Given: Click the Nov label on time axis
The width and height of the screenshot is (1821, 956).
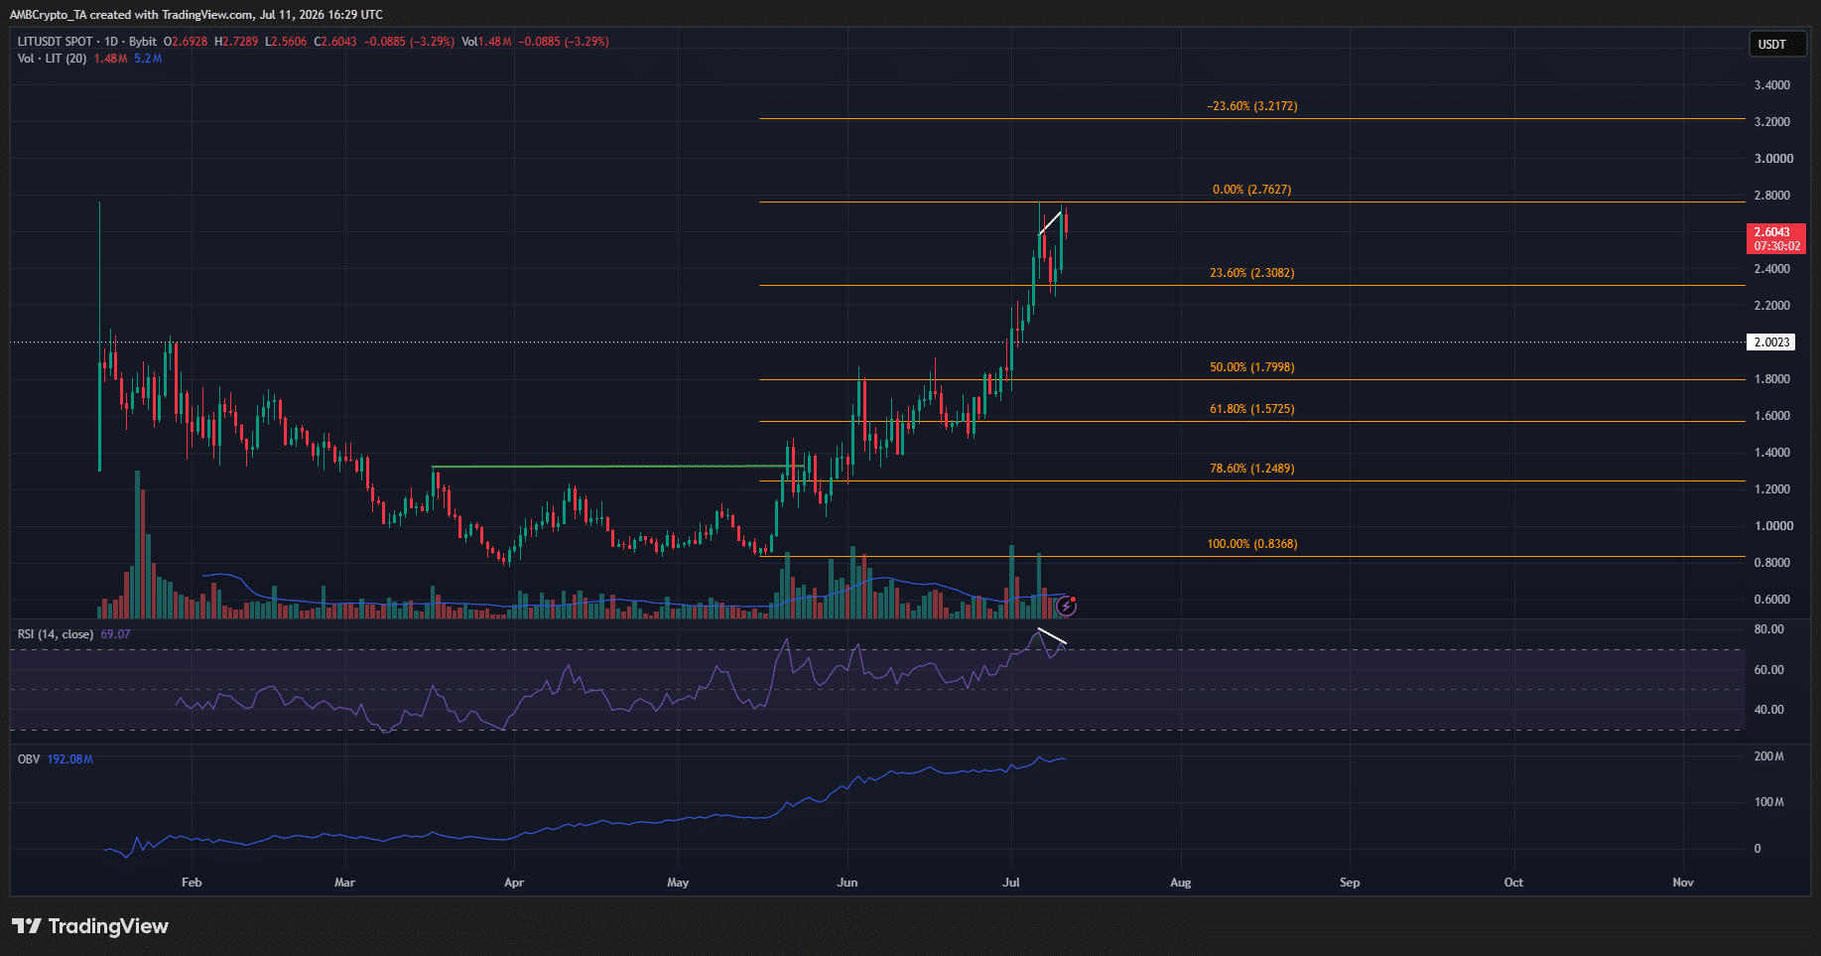Looking at the screenshot, I should click(1683, 883).
